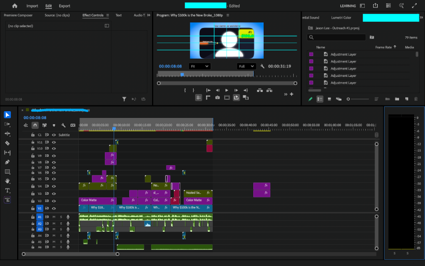Select the Selection tool arrow
The image size is (425, 266).
7,115
